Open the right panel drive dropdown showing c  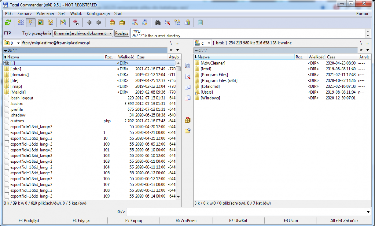[x=202, y=43]
